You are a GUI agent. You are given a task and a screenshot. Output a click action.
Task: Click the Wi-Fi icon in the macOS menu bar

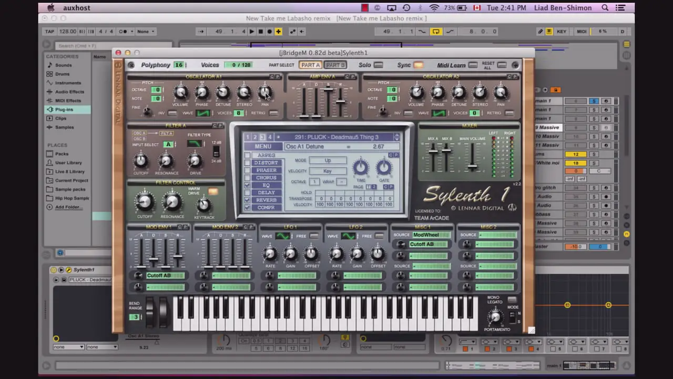[434, 8]
